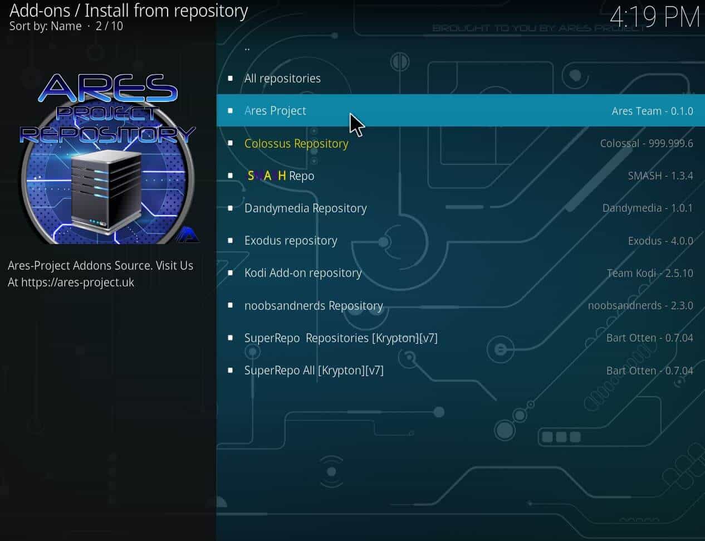Click 'Bart Otten - 0.7.04' on SuperRepo Repositories row
The image size is (705, 541).
point(649,338)
